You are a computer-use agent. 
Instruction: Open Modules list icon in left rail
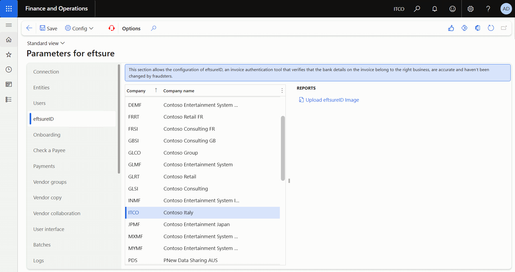click(9, 100)
